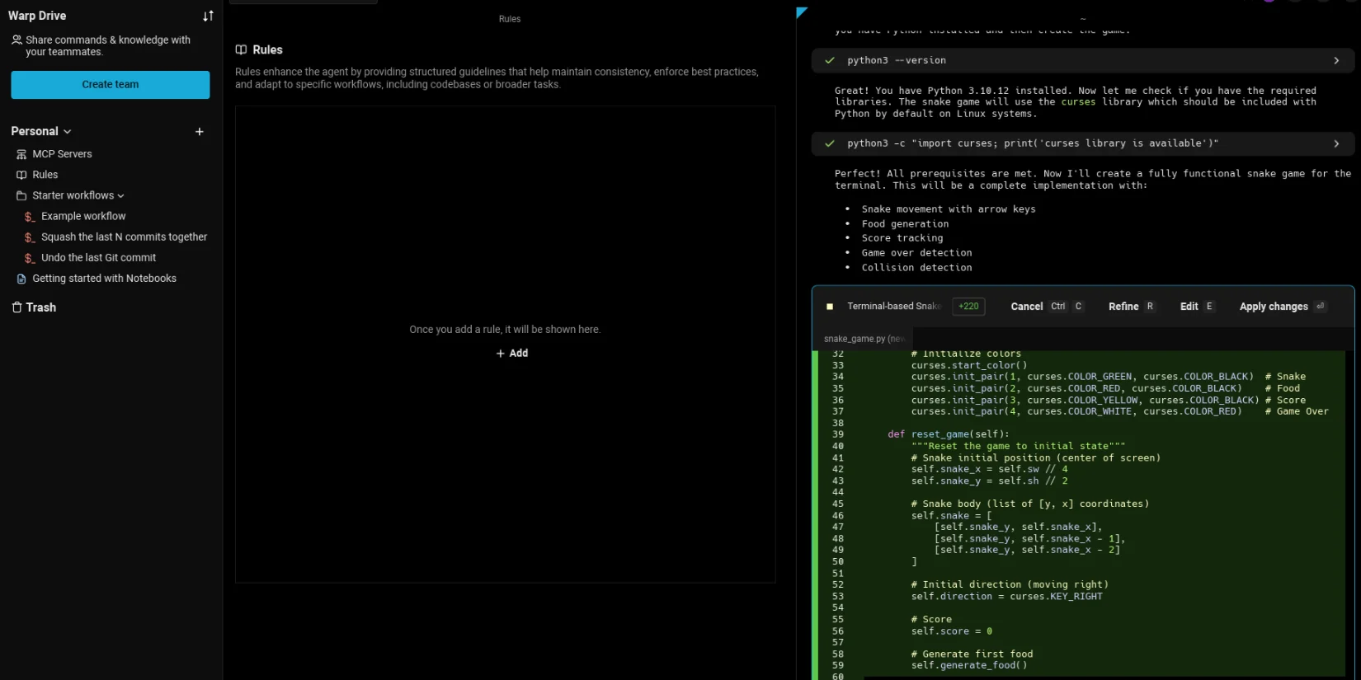Click the yellow stop square beside Terminal-based Snake
The image size is (1361, 680).
(x=830, y=307)
